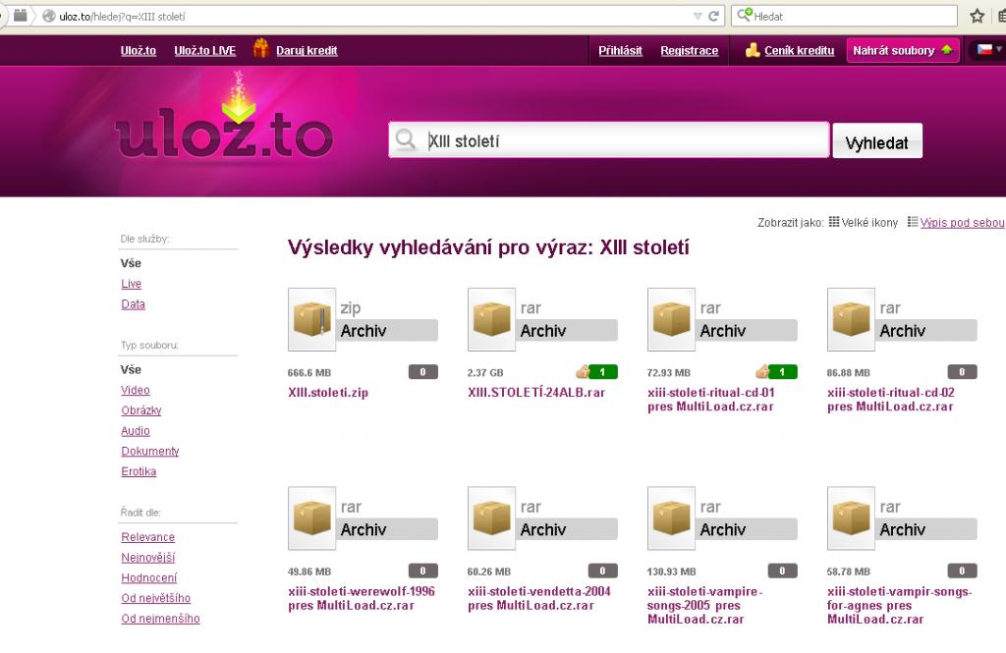This screenshot has height=653, width=1006.
Task: Open xiii-stoleti-vendetta-2004 file link
Action: [539, 598]
